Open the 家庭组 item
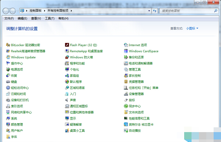221x142 pixels. tap(72, 76)
